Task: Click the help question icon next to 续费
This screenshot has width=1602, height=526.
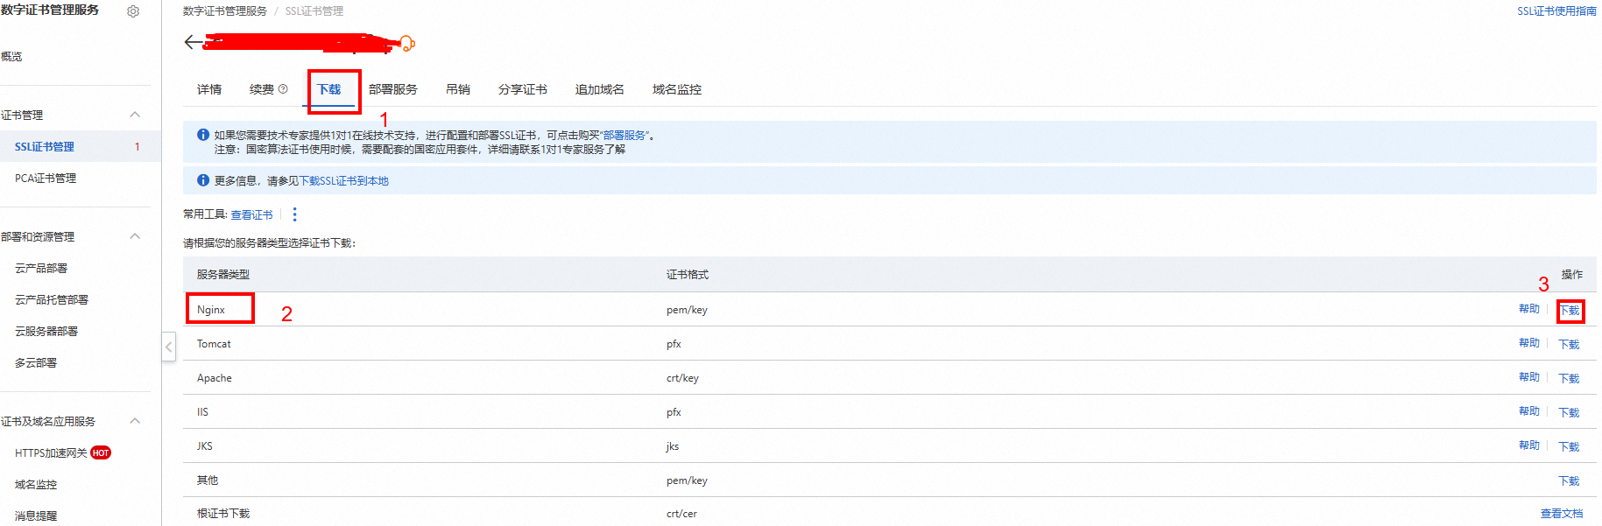Action: (283, 89)
